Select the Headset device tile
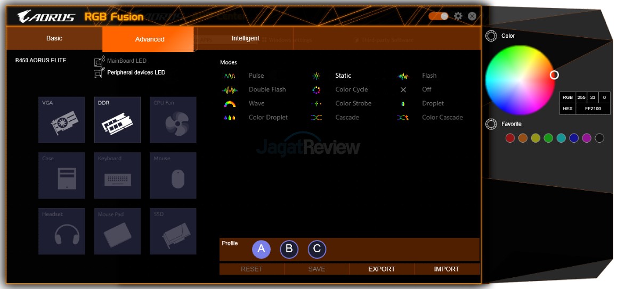617x289 pixels. pyautogui.click(x=62, y=231)
